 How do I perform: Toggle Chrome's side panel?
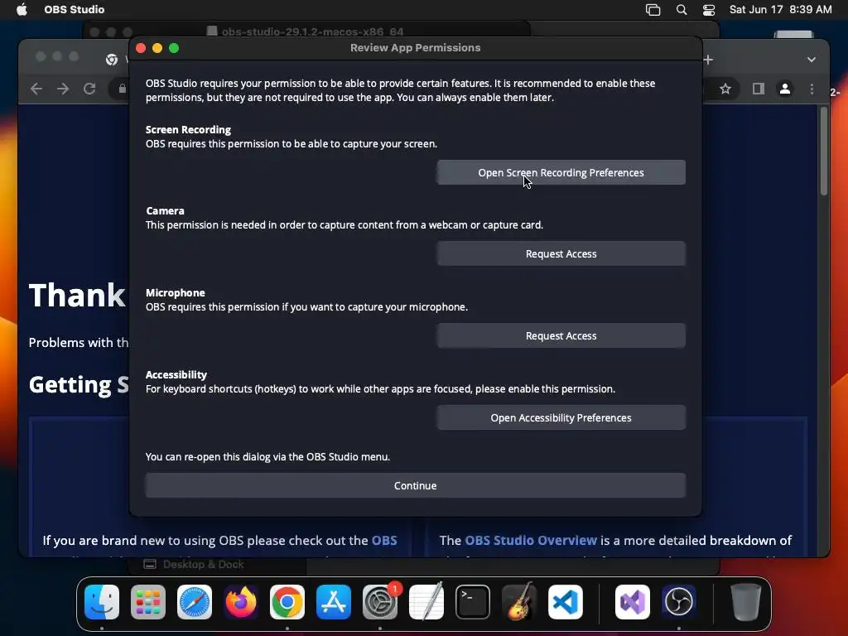click(x=759, y=89)
